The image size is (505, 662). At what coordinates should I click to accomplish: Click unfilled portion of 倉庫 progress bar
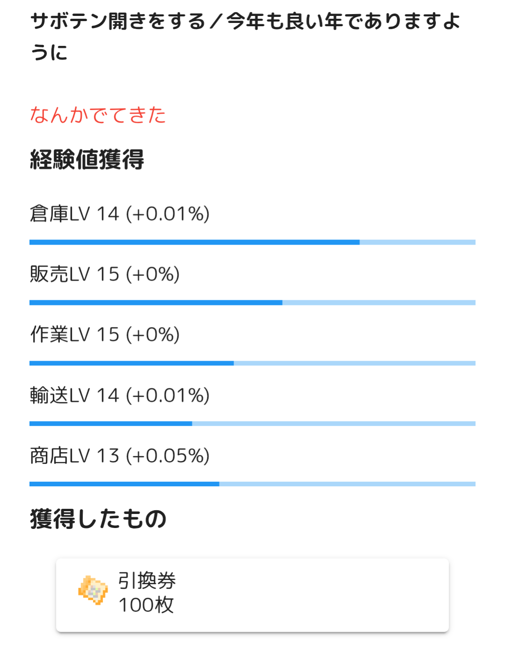click(417, 242)
